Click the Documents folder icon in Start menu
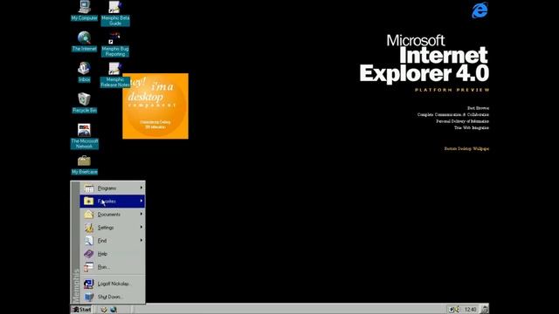Viewport: 559px width, 314px height. pyautogui.click(x=89, y=215)
